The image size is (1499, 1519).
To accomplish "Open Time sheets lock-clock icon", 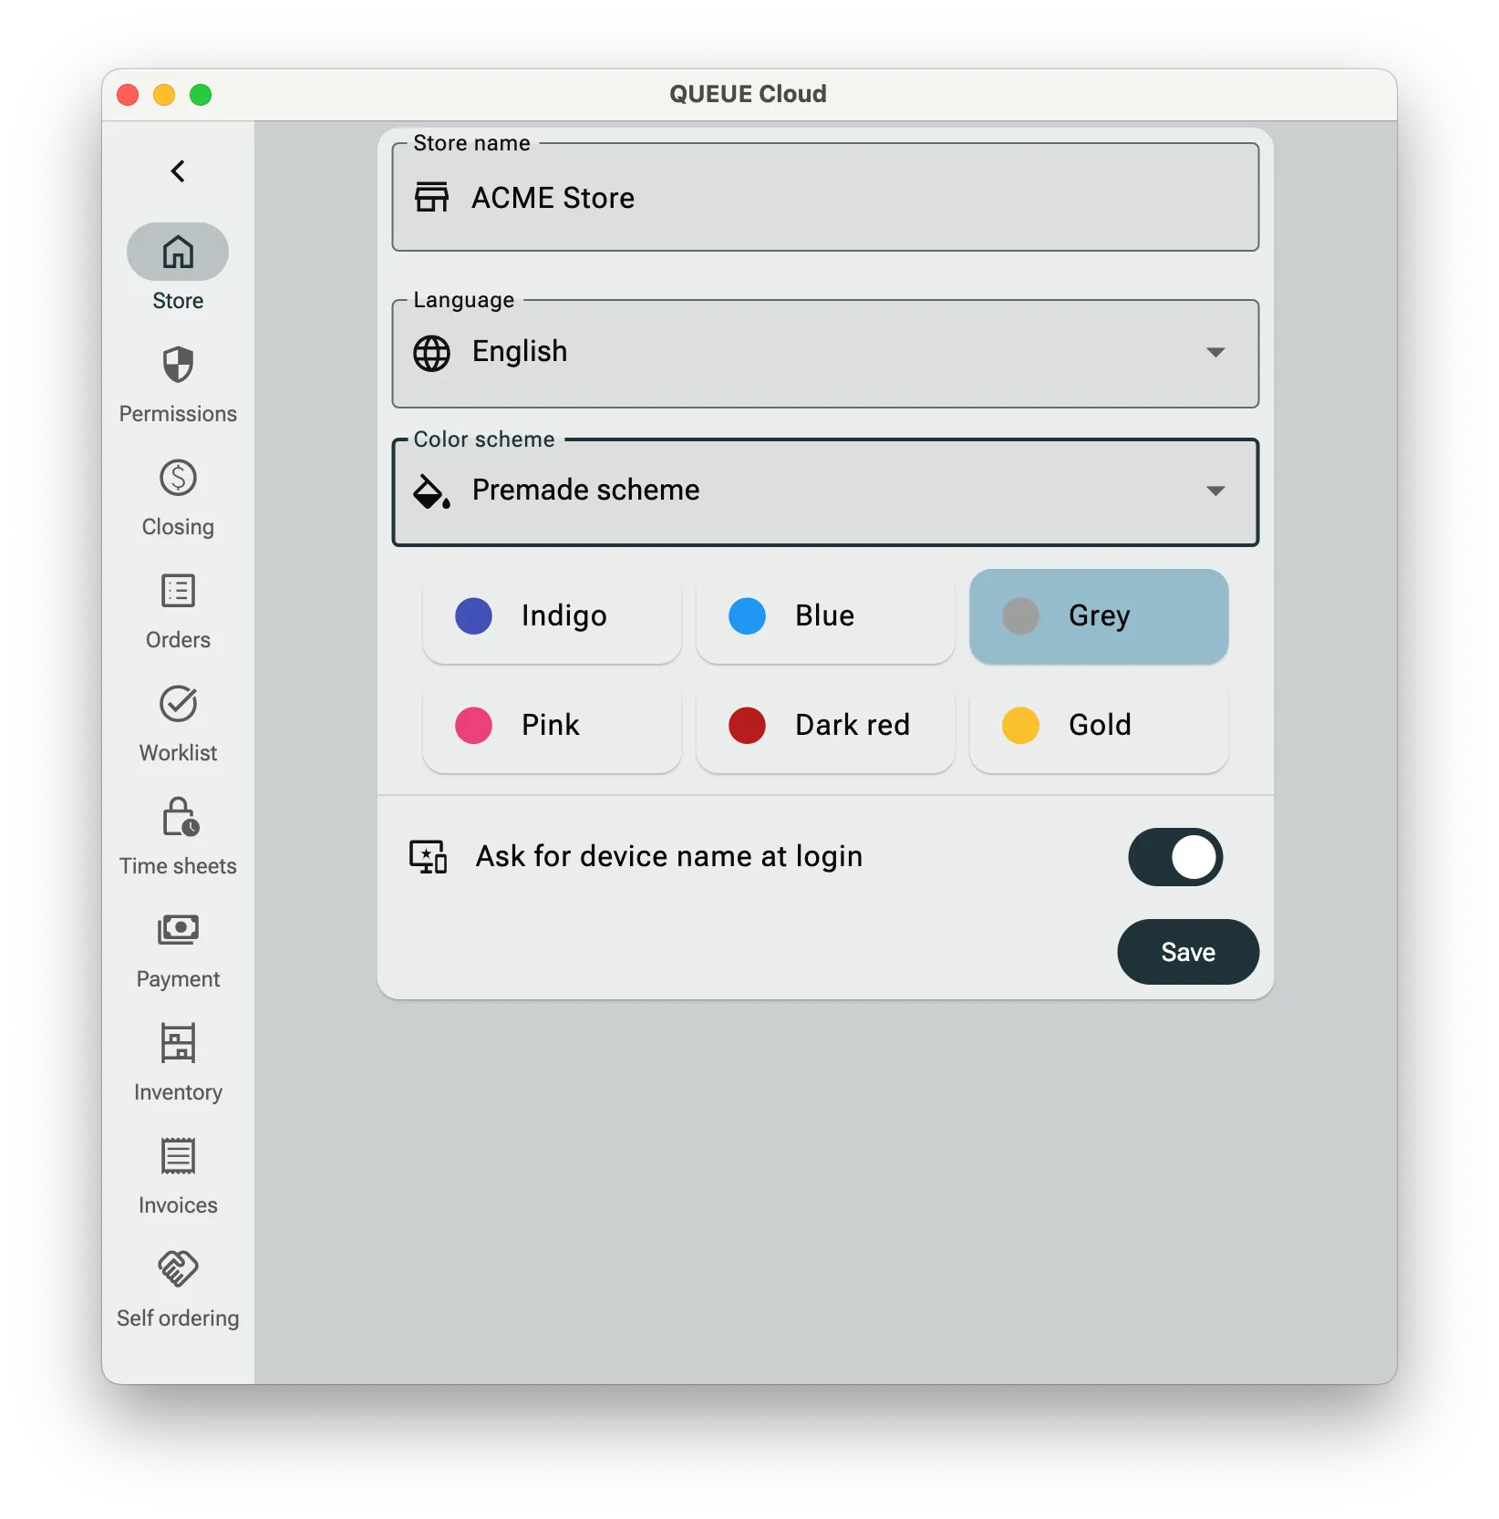I will [178, 817].
